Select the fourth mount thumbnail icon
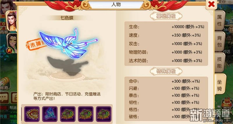The height and width of the screenshot is (124, 233). 86,114
